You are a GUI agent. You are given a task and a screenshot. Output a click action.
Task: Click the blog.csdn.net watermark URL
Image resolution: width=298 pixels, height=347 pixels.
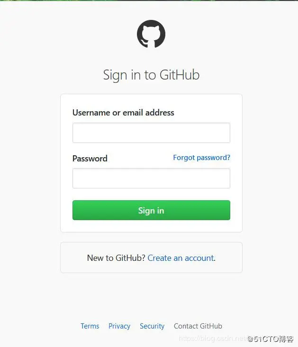213,338
